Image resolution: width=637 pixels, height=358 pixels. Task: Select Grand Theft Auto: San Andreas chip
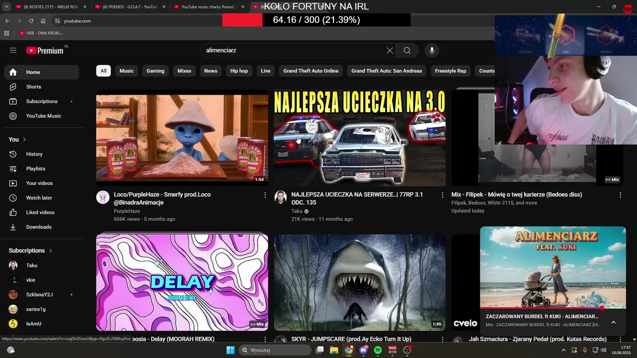coord(387,71)
